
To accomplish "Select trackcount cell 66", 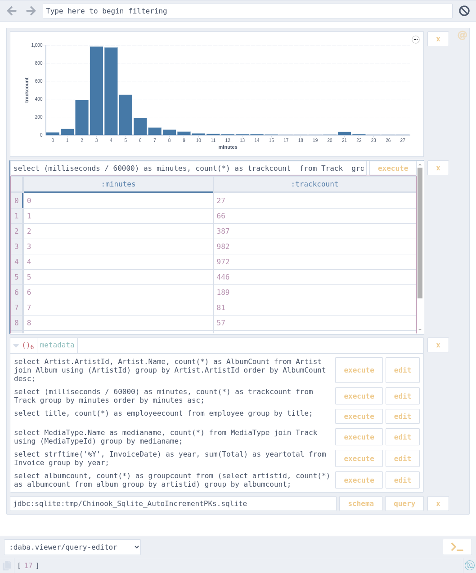I will pyautogui.click(x=314, y=216).
